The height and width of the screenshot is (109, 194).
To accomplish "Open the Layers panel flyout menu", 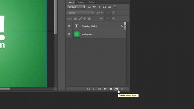I will coord(127,2).
